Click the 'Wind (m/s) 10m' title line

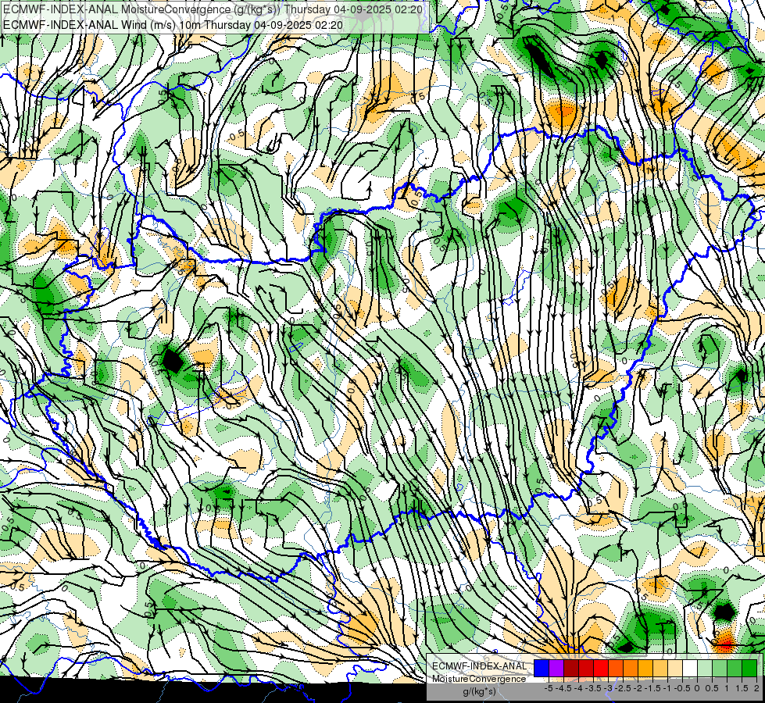(173, 25)
